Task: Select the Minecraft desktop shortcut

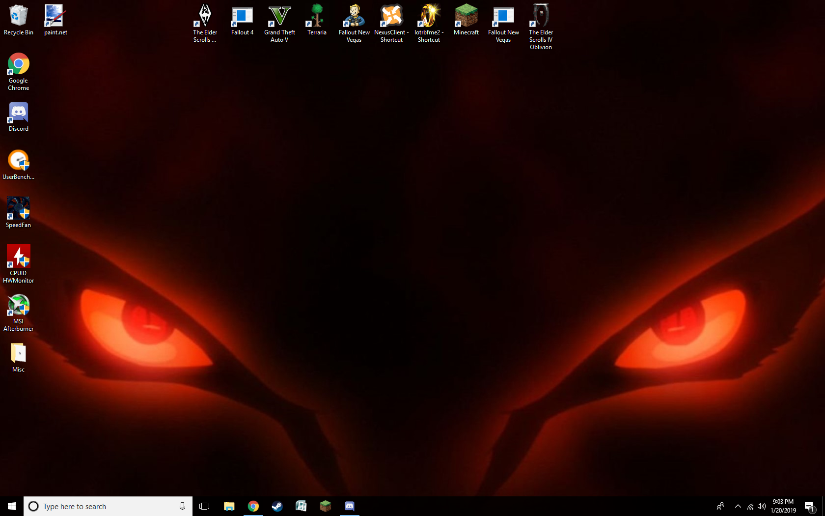Action: [466, 20]
